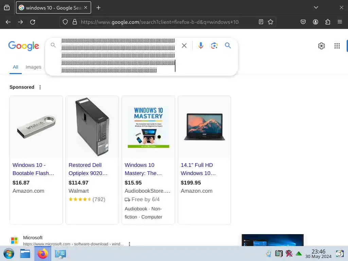Bookmark this page with star icon
Image resolution: width=348 pixels, height=261 pixels.
(x=270, y=22)
